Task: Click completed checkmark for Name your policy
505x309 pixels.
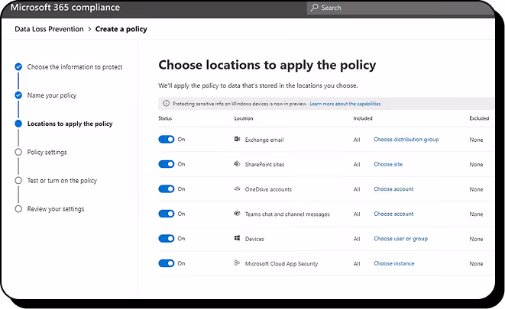Action: [18, 95]
